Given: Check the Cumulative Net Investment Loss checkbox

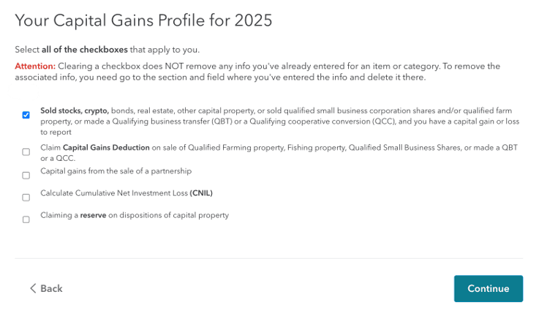Looking at the screenshot, I should coord(26,197).
